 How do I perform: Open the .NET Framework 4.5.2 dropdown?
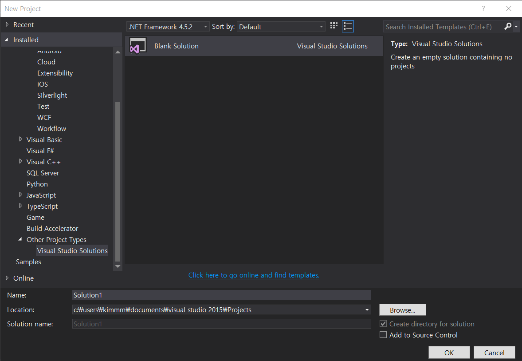coord(168,27)
